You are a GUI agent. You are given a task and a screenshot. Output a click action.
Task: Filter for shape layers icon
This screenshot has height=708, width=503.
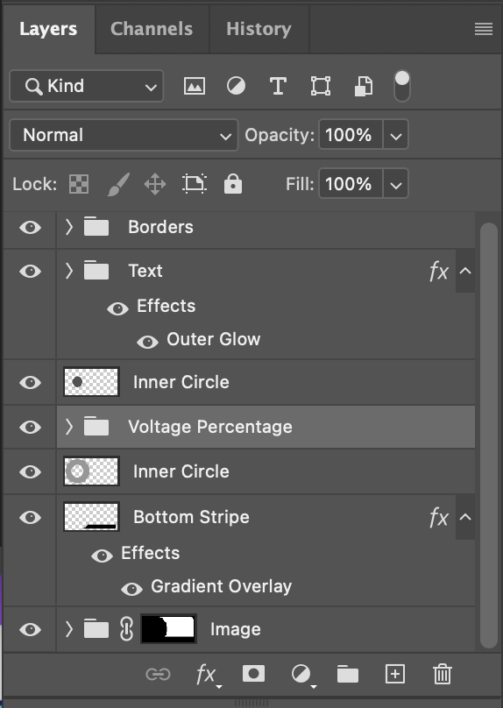tap(320, 86)
